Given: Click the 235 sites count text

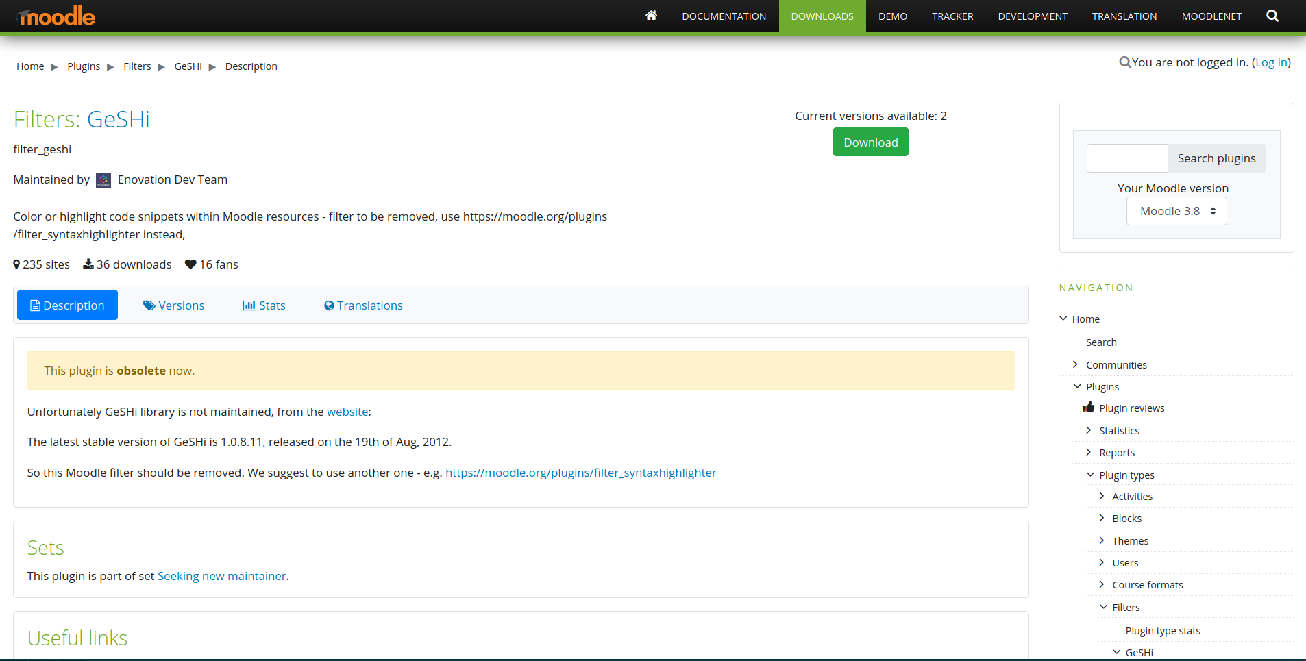Looking at the screenshot, I should click(x=46, y=264).
